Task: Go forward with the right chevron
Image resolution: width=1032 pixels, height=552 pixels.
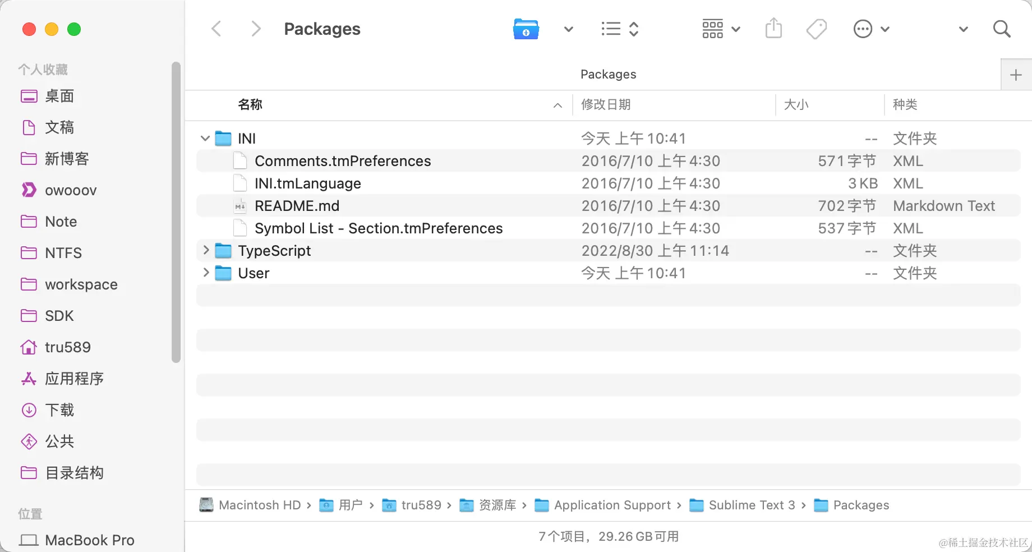Action: 256,29
